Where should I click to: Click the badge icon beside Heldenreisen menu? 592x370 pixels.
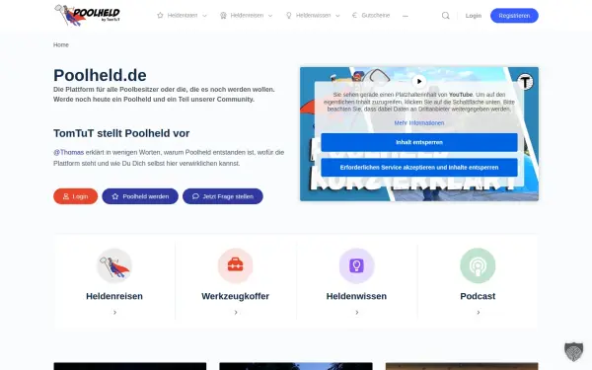pyautogui.click(x=223, y=16)
